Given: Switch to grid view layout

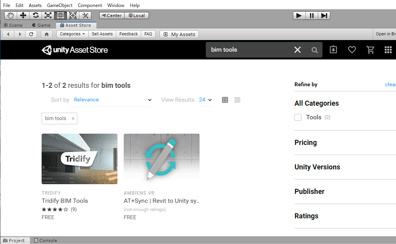Looking at the screenshot, I should coord(225,100).
